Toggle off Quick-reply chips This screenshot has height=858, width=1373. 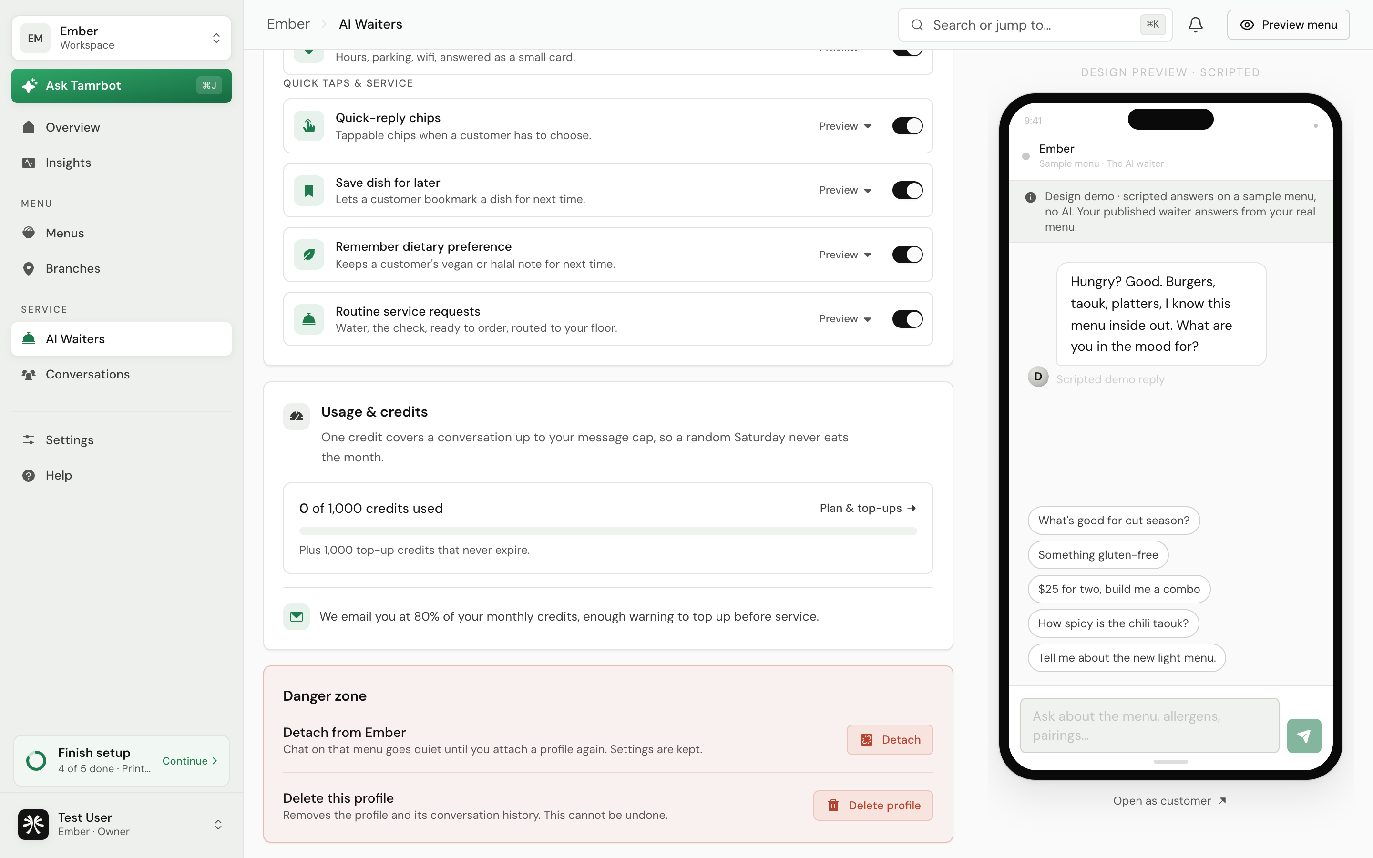(x=907, y=126)
